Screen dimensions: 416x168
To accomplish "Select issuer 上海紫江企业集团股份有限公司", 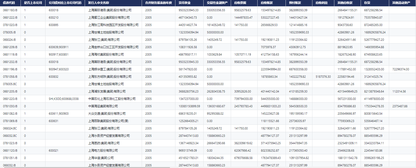I will 109,18.
